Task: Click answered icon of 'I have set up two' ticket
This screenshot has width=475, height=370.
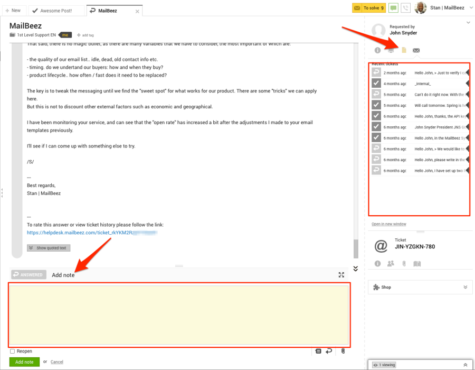Action: (x=376, y=170)
